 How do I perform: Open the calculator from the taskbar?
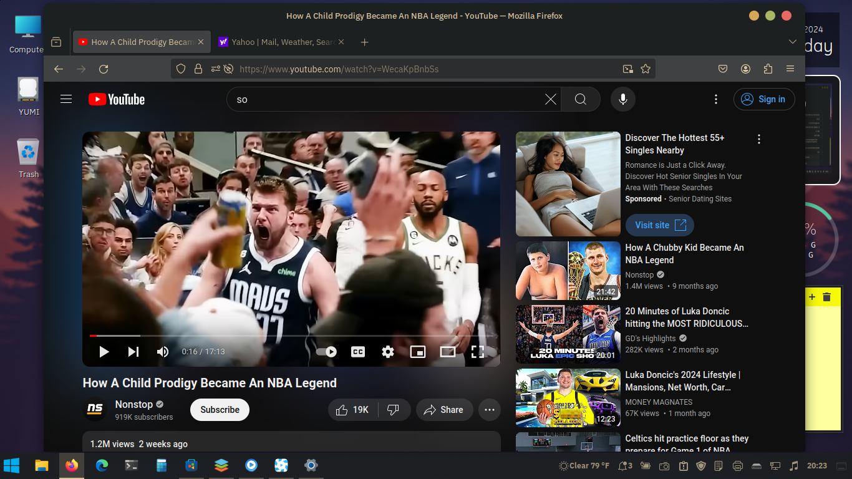click(x=162, y=465)
